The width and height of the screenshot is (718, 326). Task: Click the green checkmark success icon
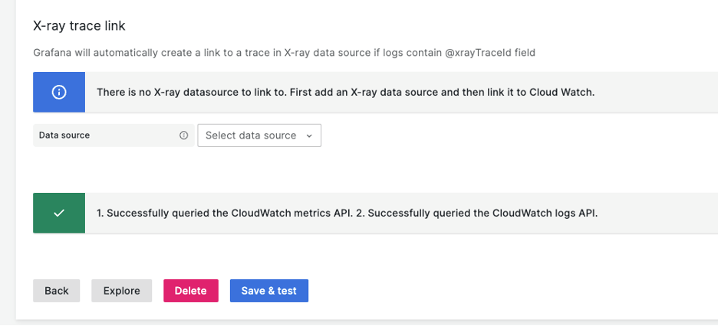click(59, 214)
